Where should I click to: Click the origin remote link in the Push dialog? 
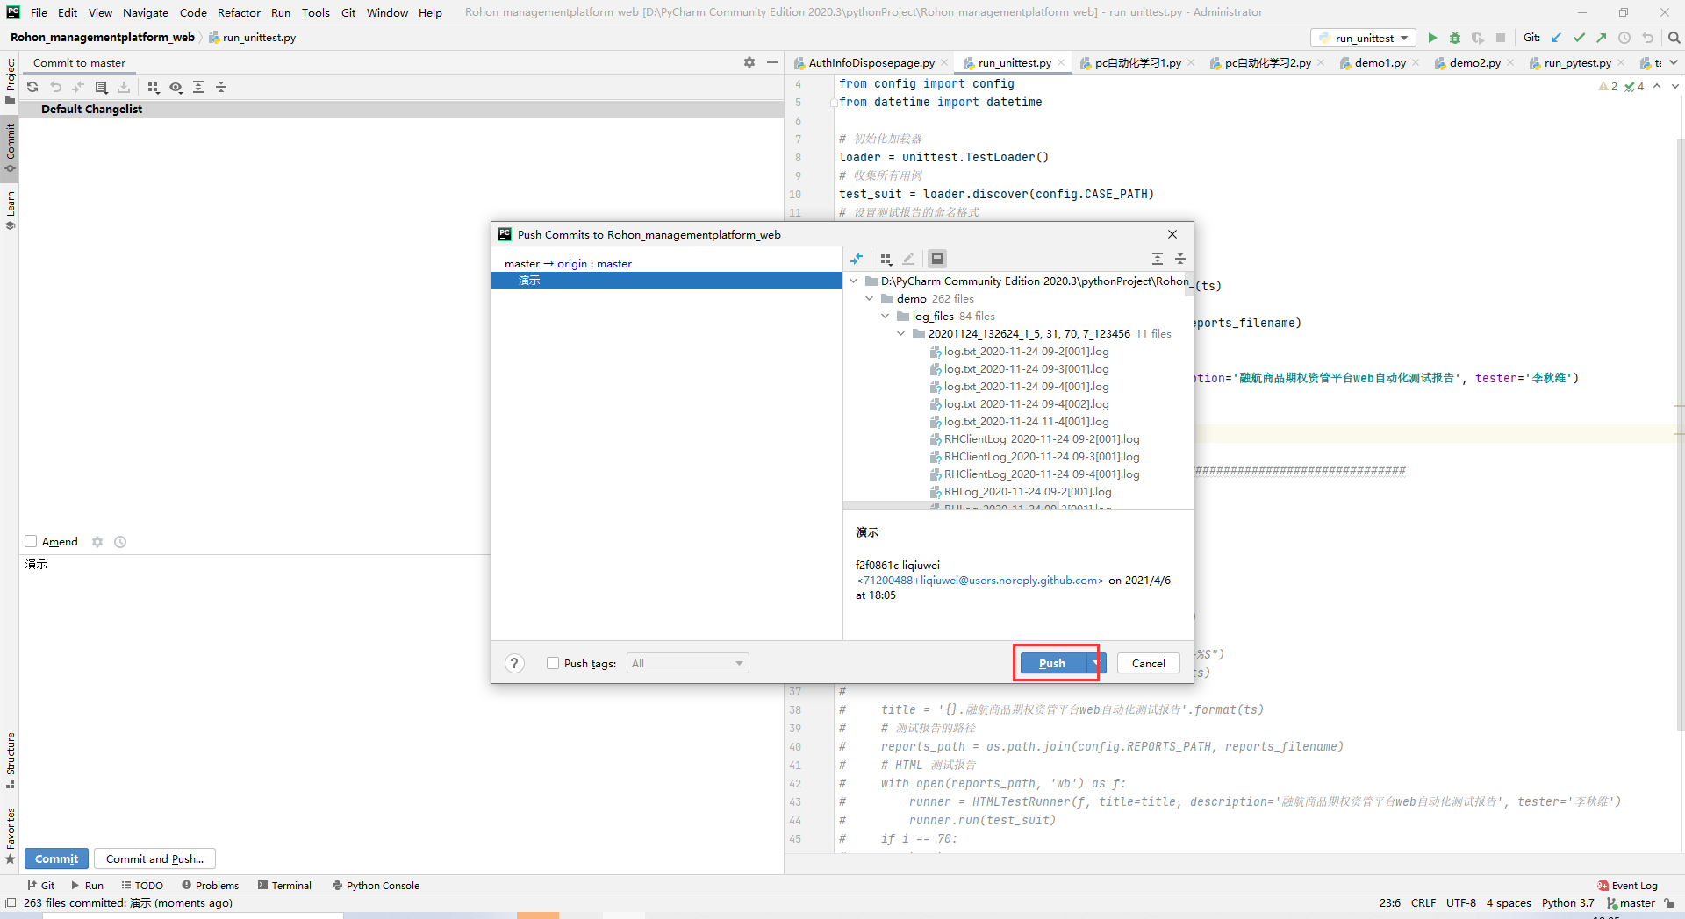pyautogui.click(x=572, y=264)
